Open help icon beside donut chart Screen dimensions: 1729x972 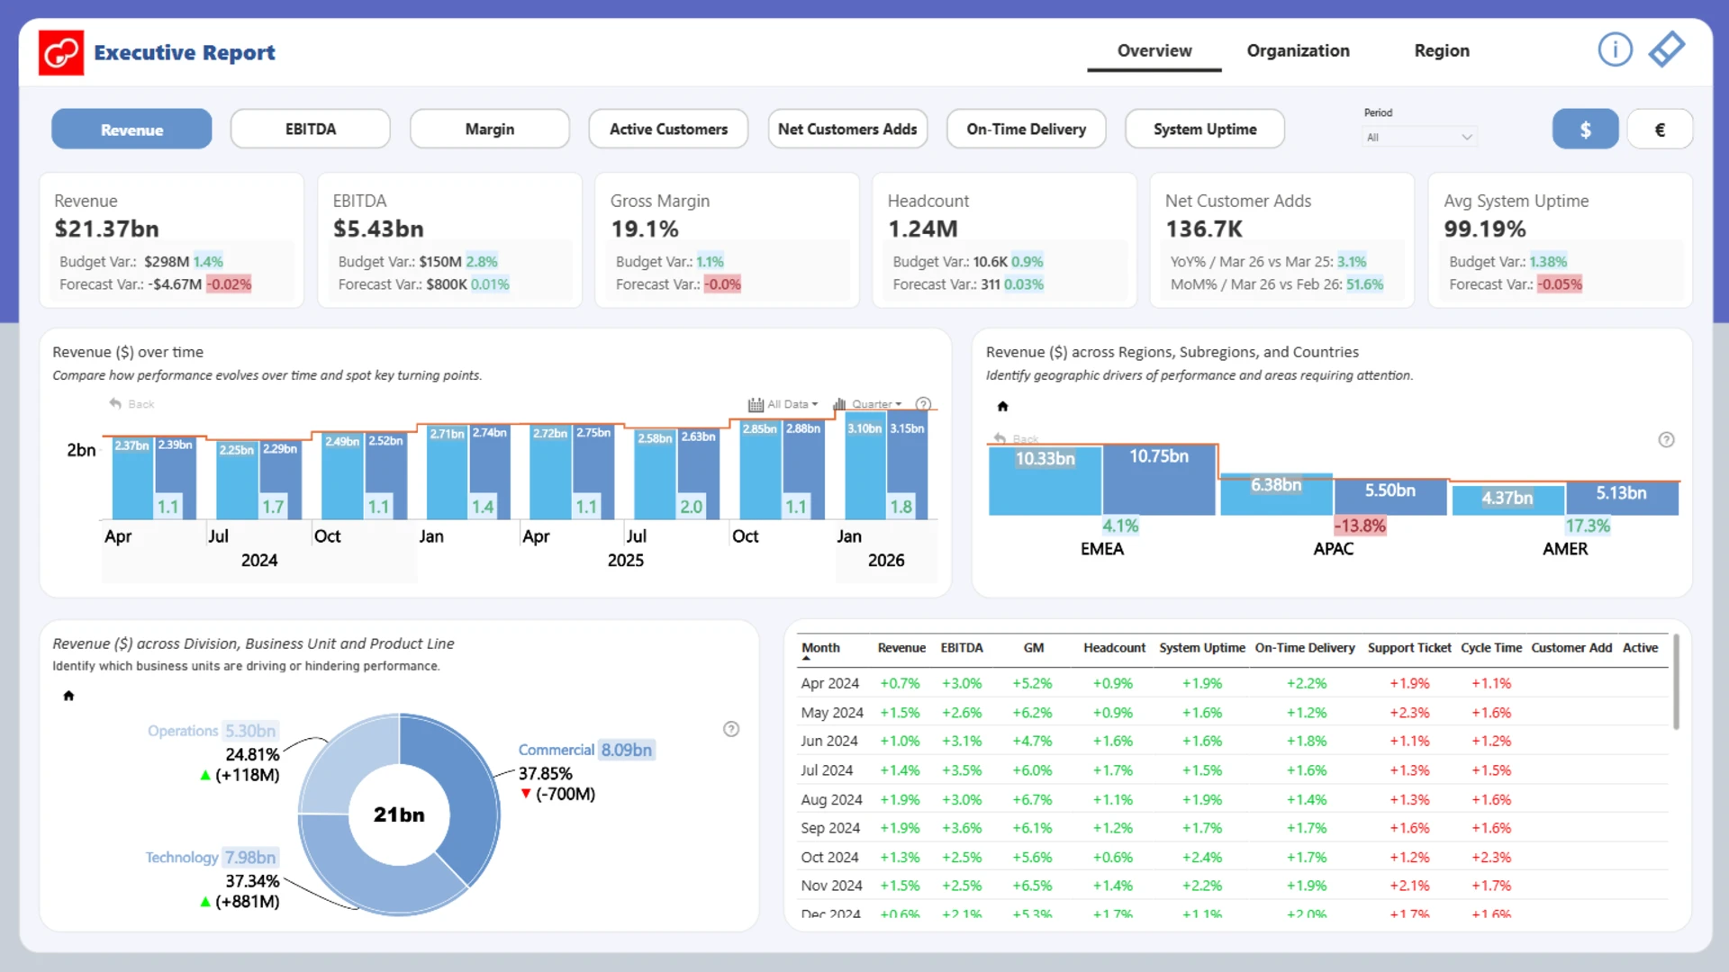(x=731, y=729)
